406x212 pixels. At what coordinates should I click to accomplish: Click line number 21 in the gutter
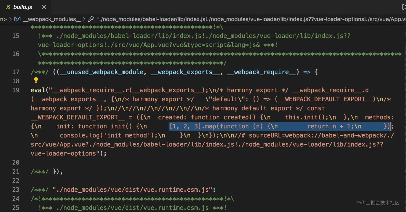click(x=16, y=172)
